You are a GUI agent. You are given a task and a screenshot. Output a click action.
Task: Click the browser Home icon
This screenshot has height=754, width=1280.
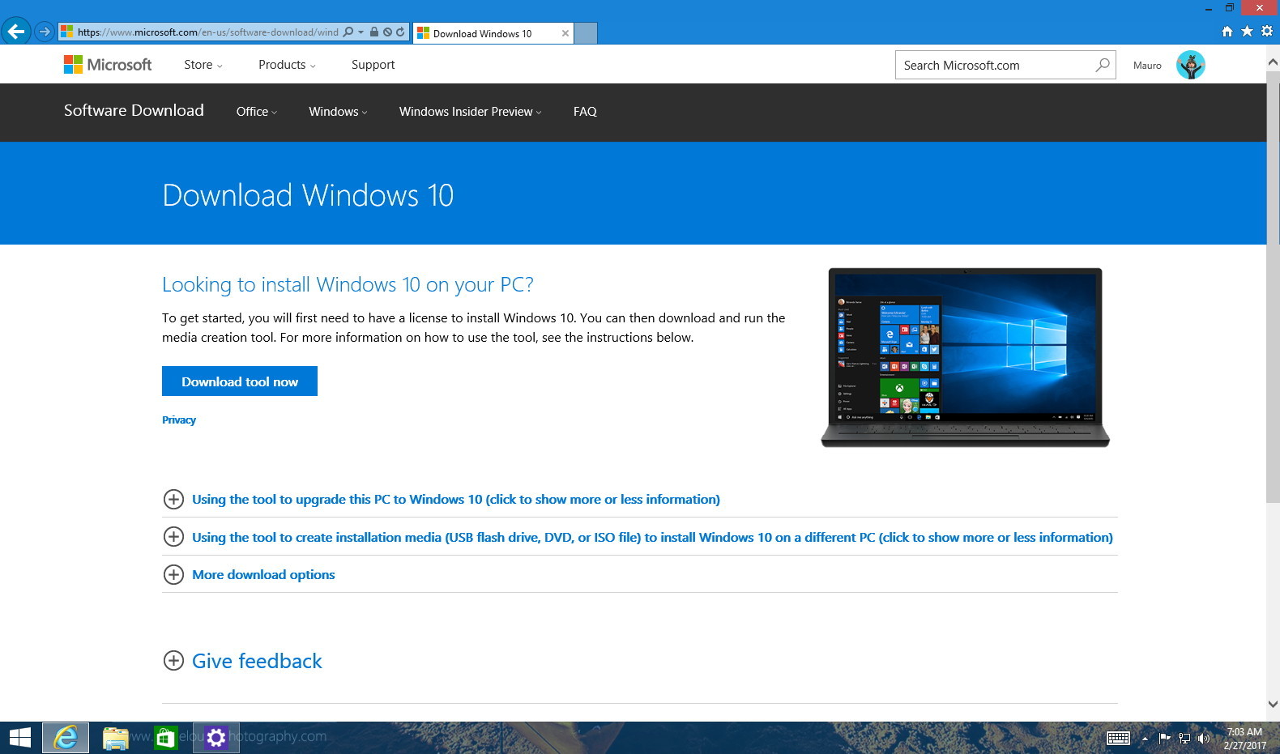pos(1227,32)
